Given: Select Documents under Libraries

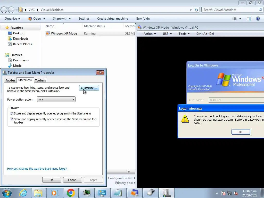Looking at the screenshot, I should 21,60.
